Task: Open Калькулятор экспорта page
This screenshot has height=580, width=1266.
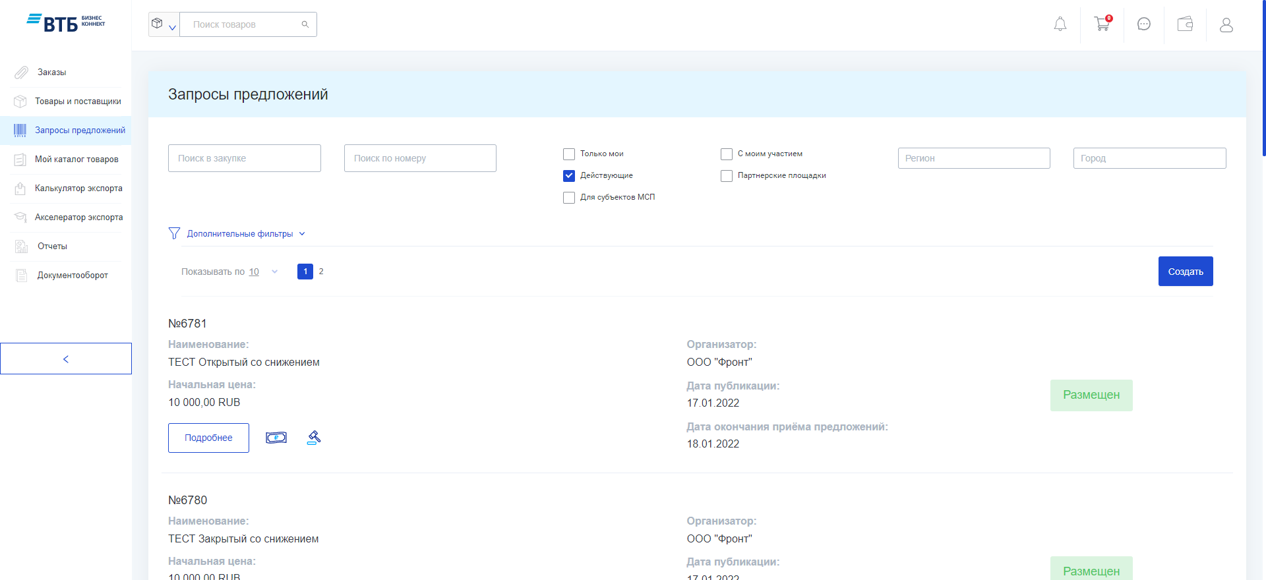Action: 78,188
